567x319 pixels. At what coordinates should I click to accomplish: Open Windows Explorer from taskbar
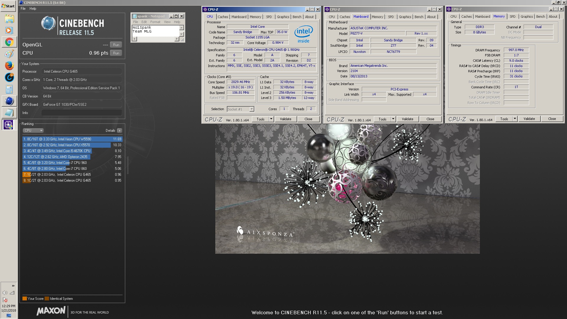click(9, 19)
